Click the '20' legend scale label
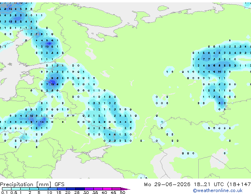 click(x=68, y=192)
